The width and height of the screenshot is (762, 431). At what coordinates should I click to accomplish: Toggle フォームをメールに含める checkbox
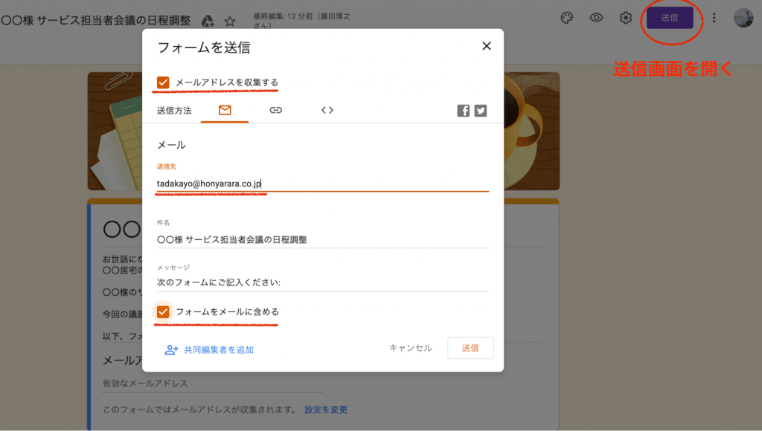(x=163, y=311)
